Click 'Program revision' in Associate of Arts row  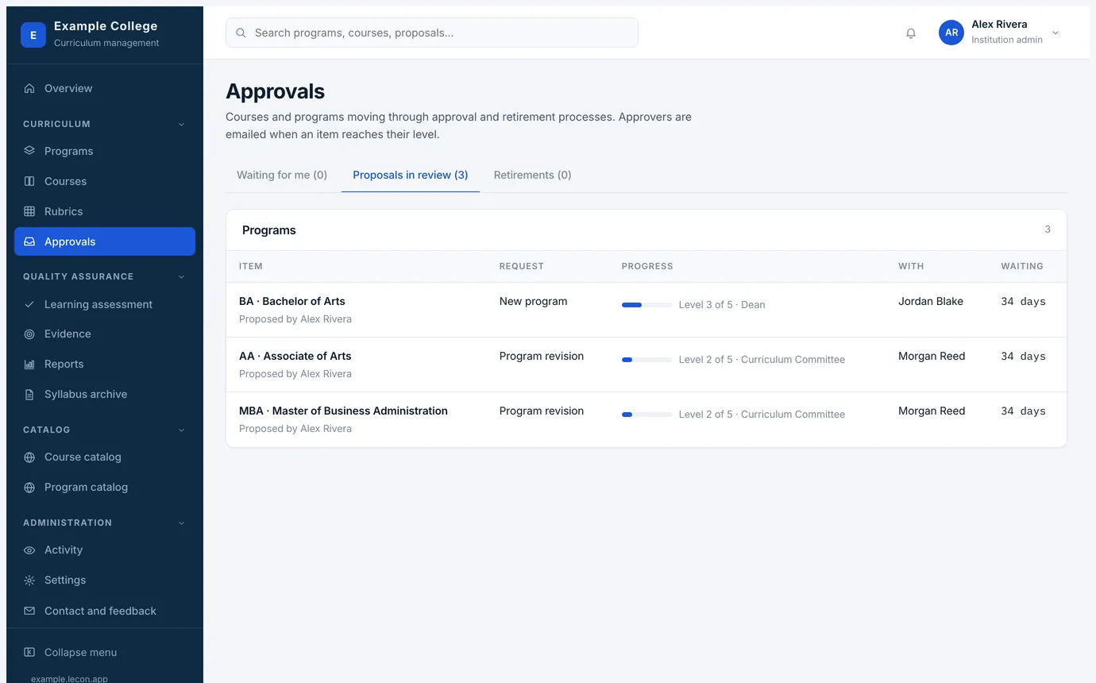click(542, 356)
